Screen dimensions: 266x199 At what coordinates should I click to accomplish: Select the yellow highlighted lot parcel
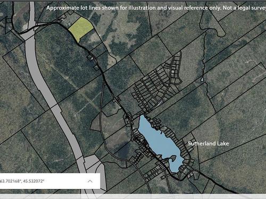tap(81, 29)
